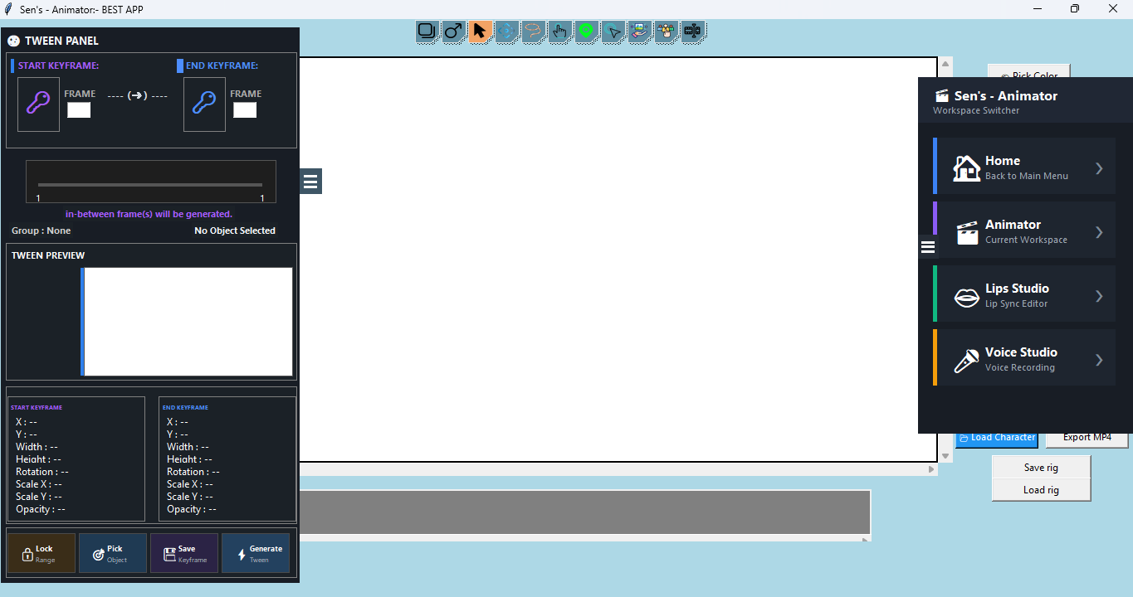1133x597 pixels.
Task: Click the Save Keyframe button
Action: [x=184, y=553]
